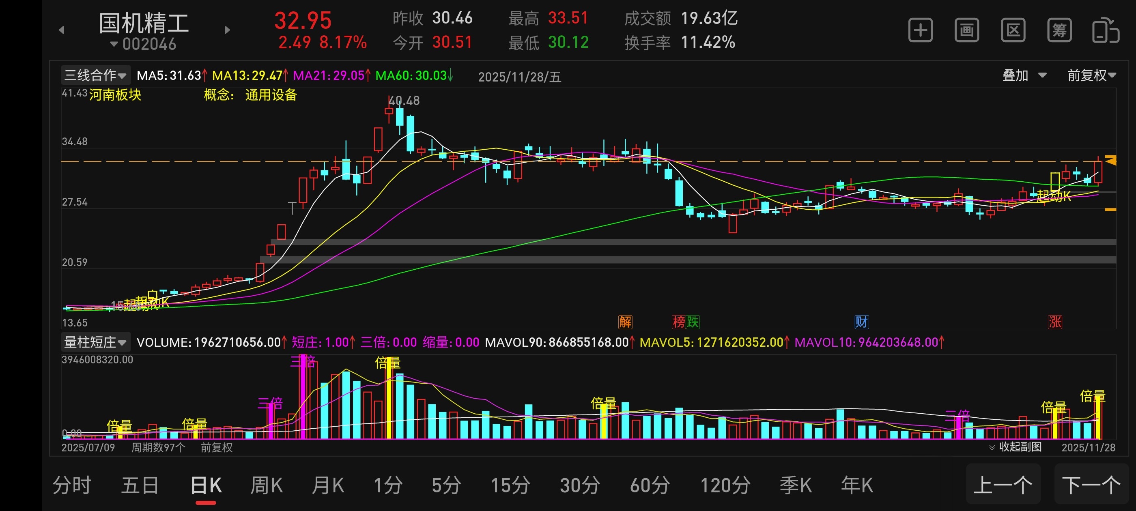Expand the 叠加 overlay dropdown
Image resolution: width=1136 pixels, height=511 pixels.
click(1024, 75)
